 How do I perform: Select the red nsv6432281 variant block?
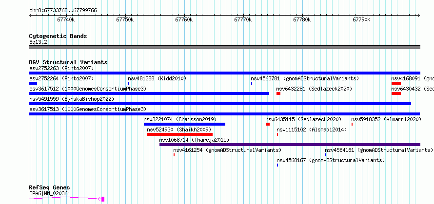pyautogui.click(x=278, y=93)
